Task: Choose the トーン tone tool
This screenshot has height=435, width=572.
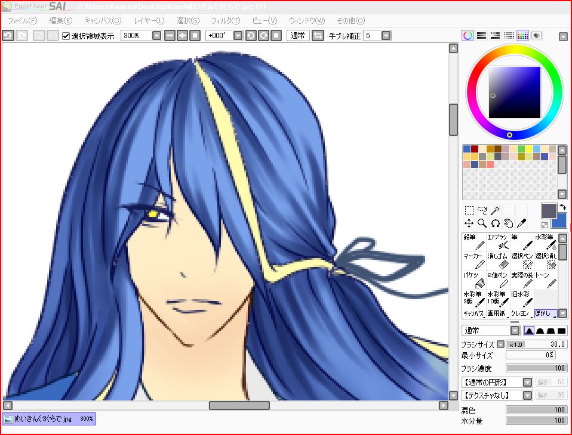Action: pos(546,280)
